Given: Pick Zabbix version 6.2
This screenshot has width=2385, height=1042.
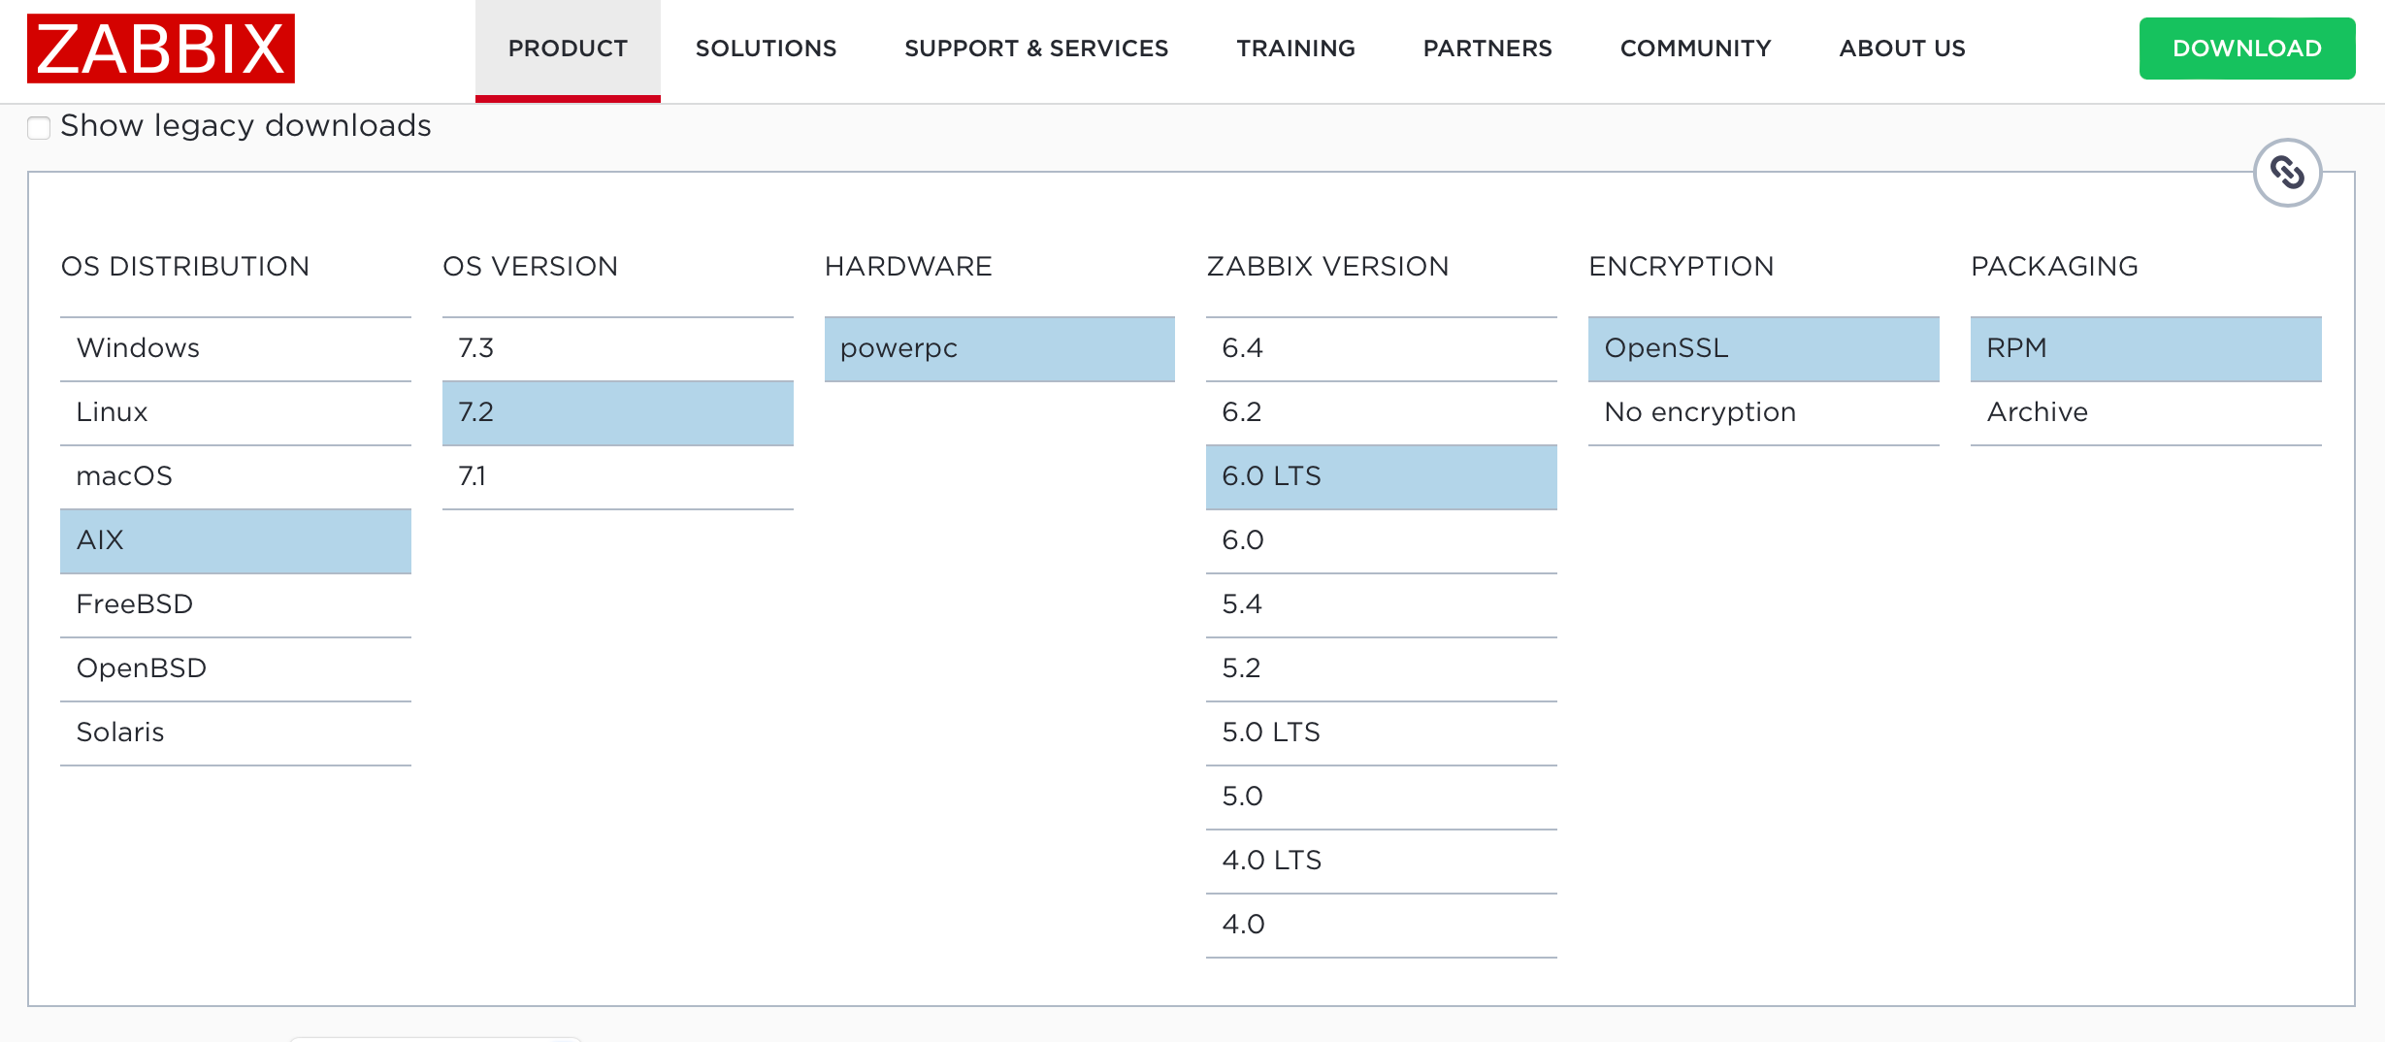Looking at the screenshot, I should (1382, 413).
